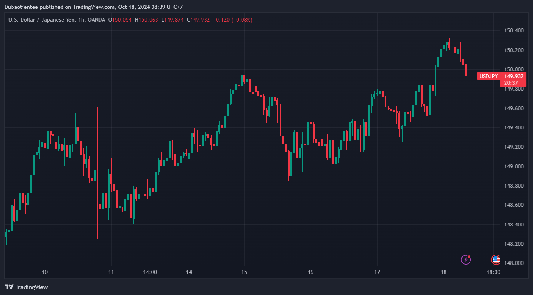Click the 149.200 price axis label
This screenshot has width=533, height=295.
514,147
